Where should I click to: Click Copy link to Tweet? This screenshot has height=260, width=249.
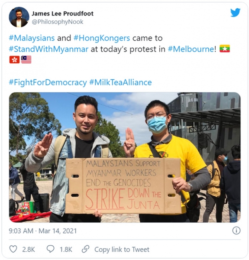pyautogui.click(x=122, y=250)
